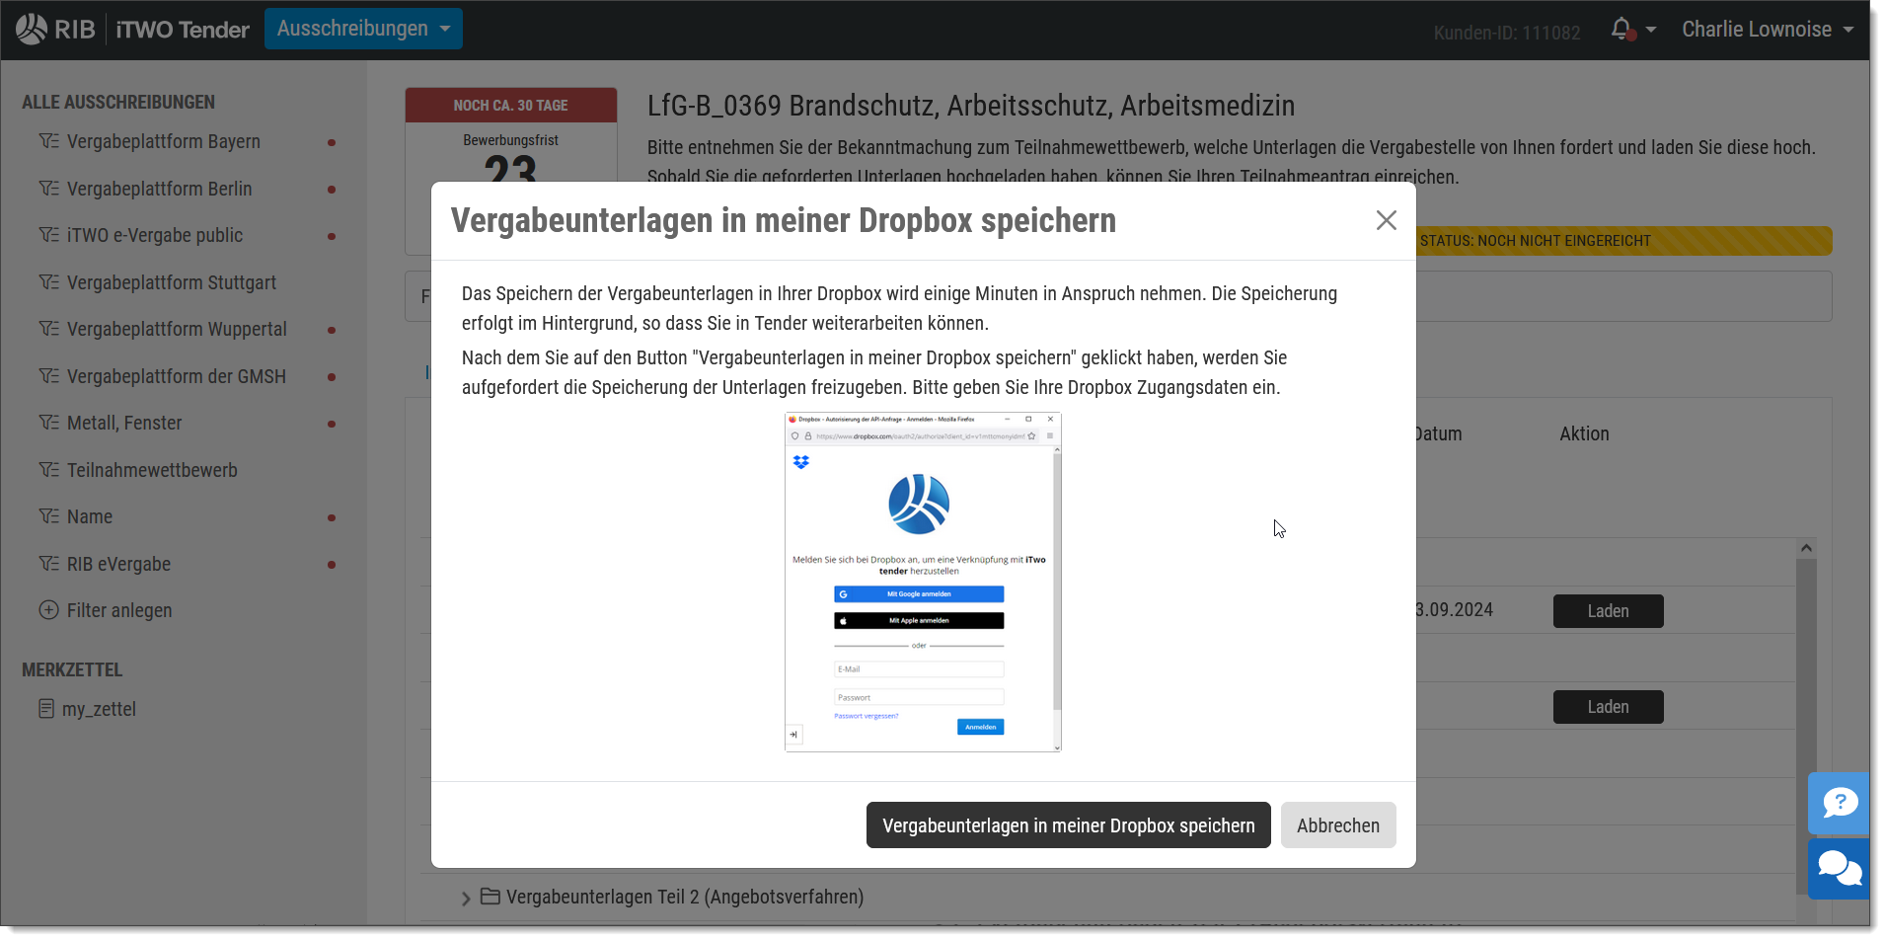Click red dot next to Vergabeplattform Bayern
Viewport: 1885px width, 941px height.
click(332, 142)
